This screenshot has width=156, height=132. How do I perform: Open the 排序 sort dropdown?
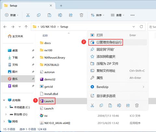[97, 15]
